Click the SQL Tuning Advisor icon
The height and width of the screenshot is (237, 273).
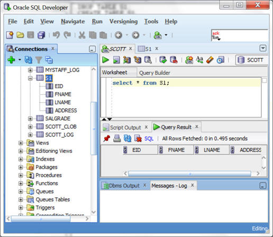[148, 60]
